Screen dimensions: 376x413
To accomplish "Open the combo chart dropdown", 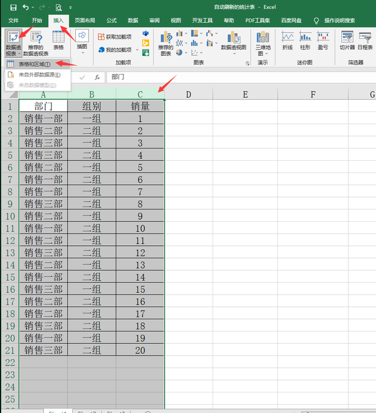I will click(216, 43).
